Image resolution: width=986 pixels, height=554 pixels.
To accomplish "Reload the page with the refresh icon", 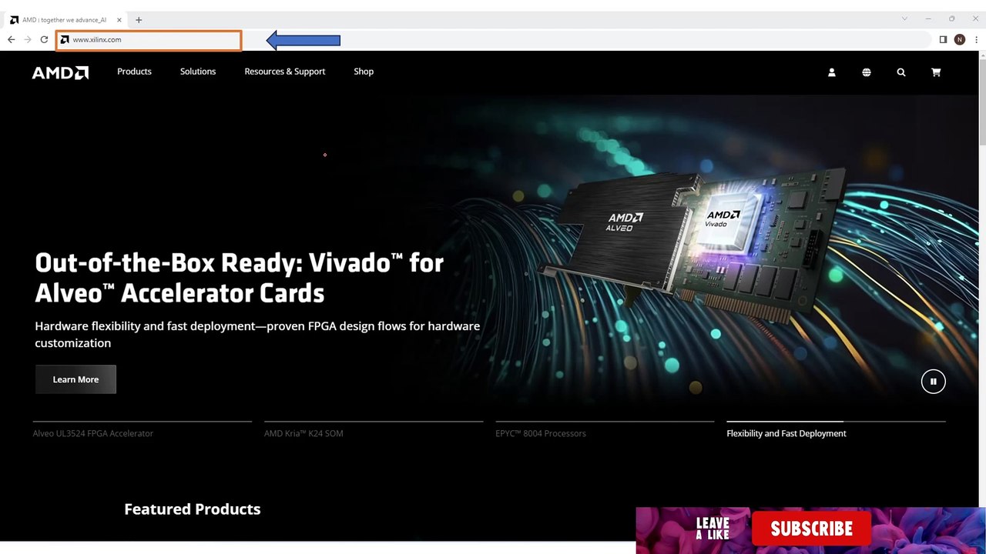I will tap(44, 39).
